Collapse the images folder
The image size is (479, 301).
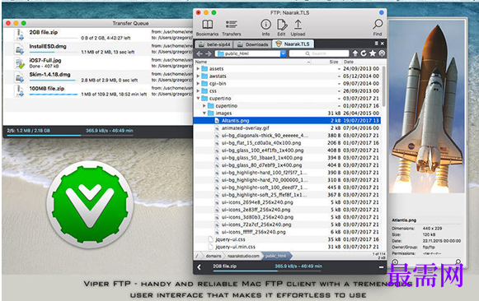pos(204,113)
